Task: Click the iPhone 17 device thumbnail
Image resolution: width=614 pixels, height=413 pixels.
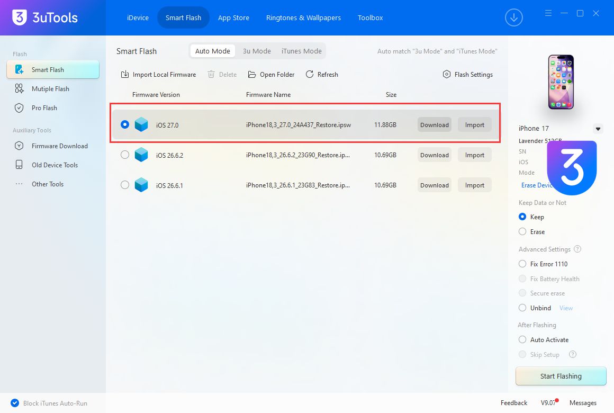Action: pos(561,82)
